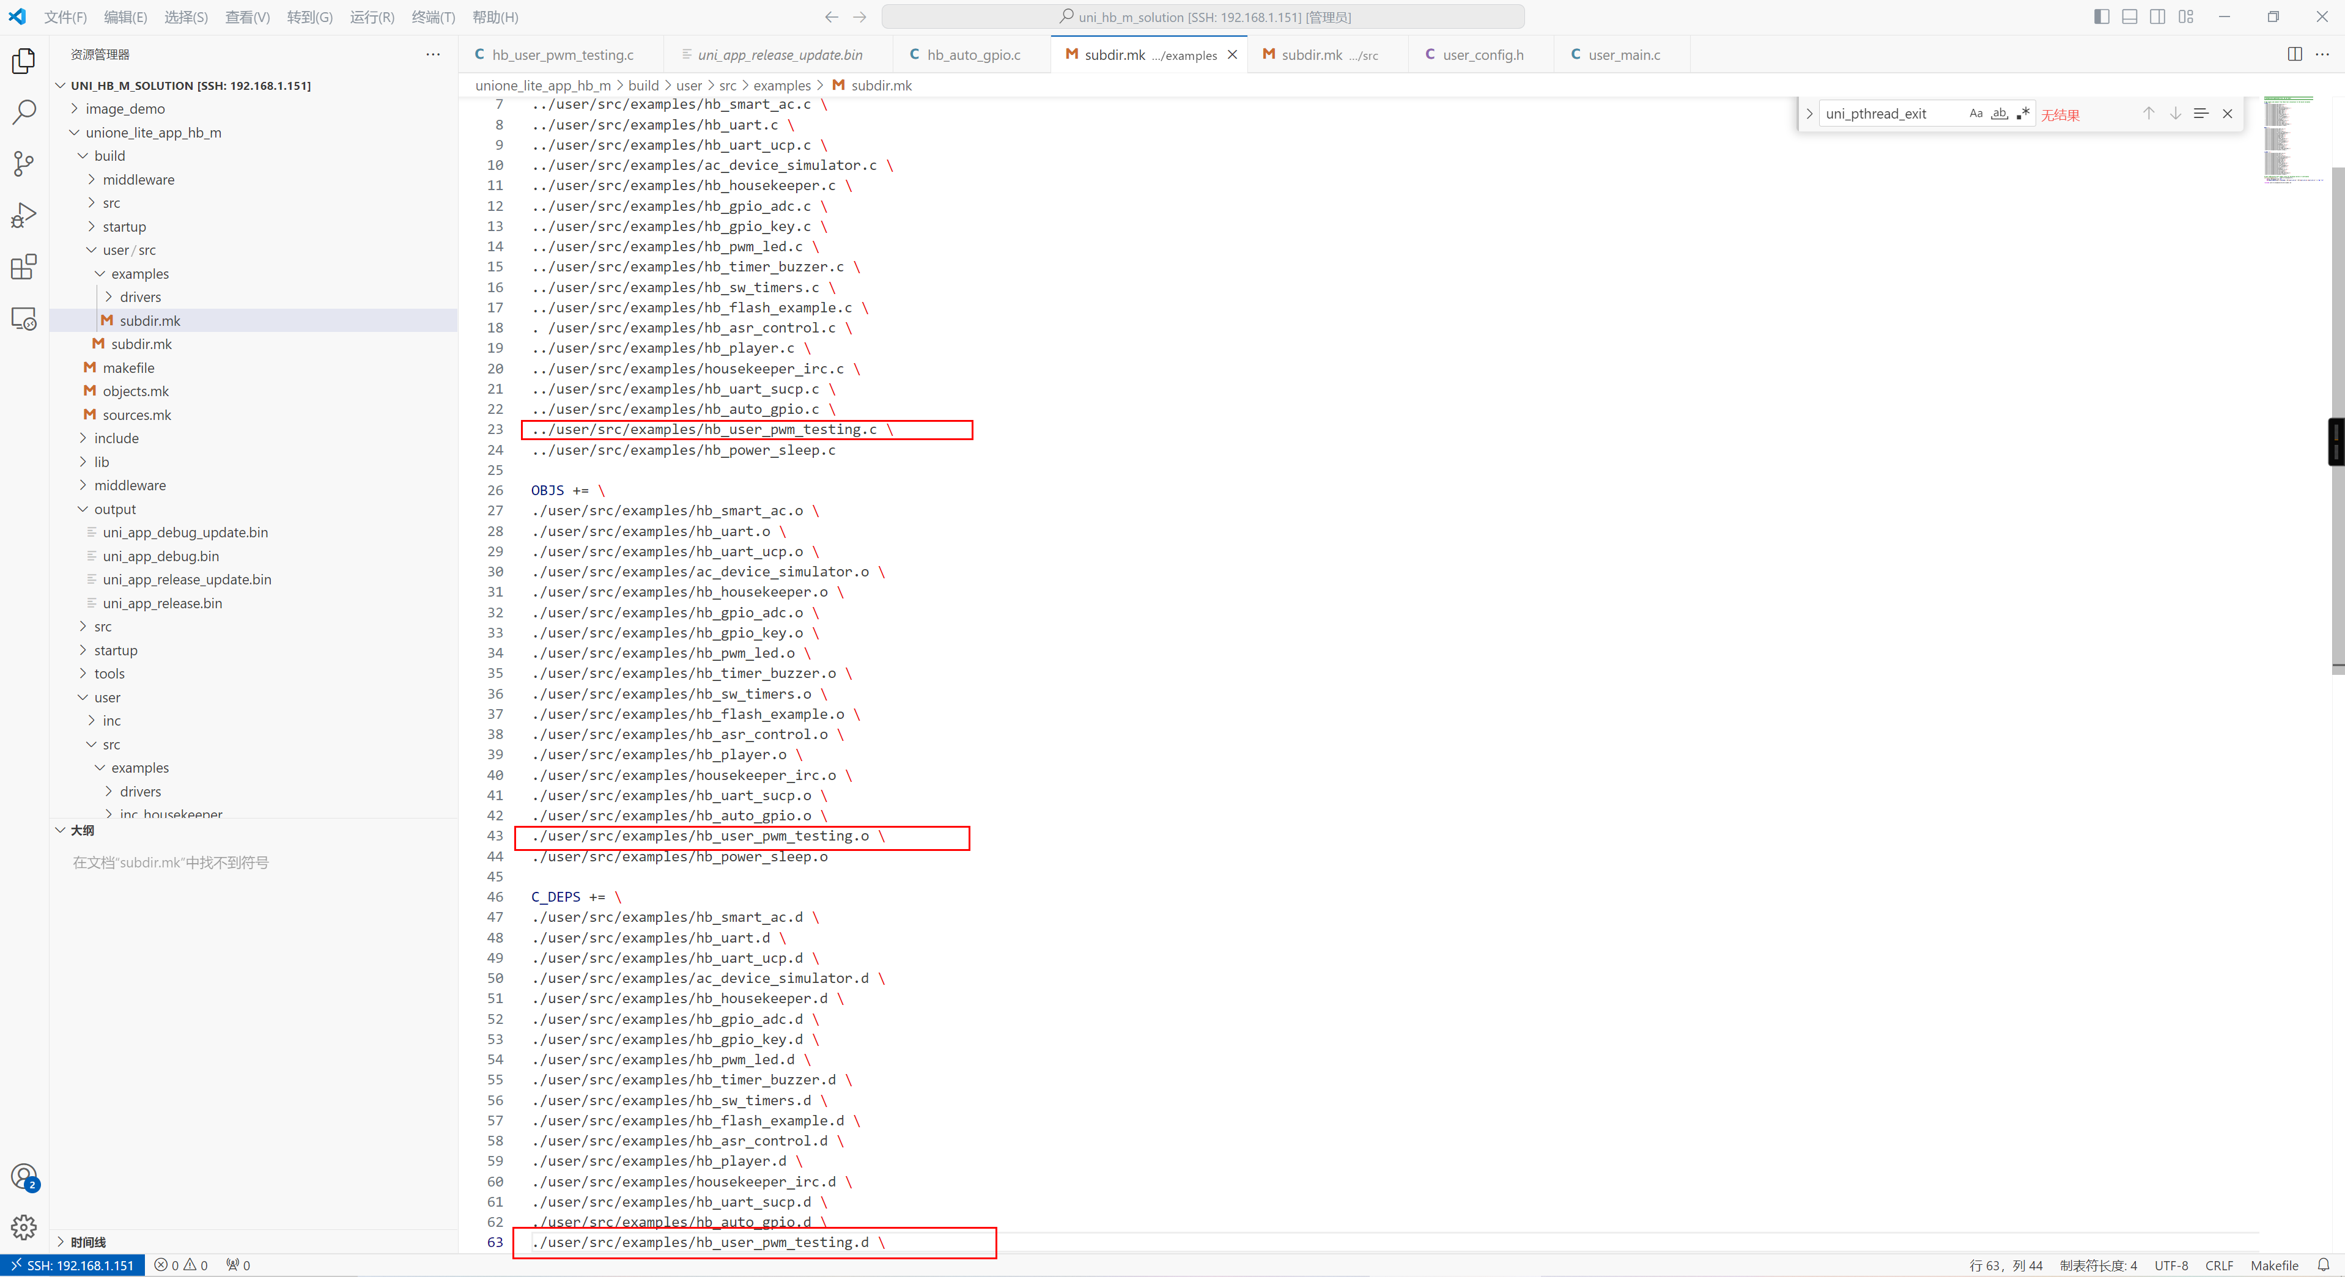2345x1277 pixels.
Task: Change CRLF end-of-line setting
Action: 2218,1265
